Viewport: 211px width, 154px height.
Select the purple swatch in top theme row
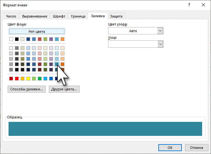[51, 39]
